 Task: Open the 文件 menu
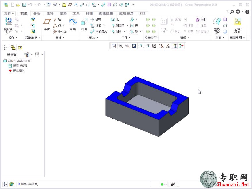pyautogui.click(x=9, y=13)
